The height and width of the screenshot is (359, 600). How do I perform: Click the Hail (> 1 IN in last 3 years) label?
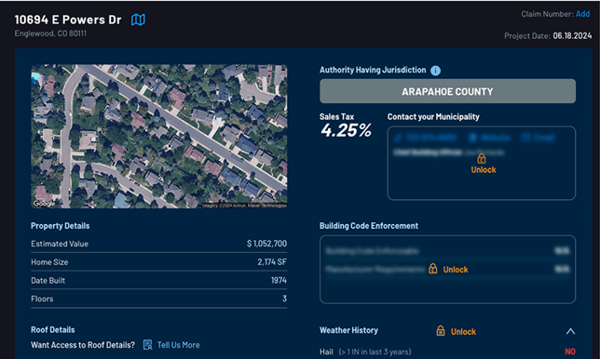coord(365,352)
